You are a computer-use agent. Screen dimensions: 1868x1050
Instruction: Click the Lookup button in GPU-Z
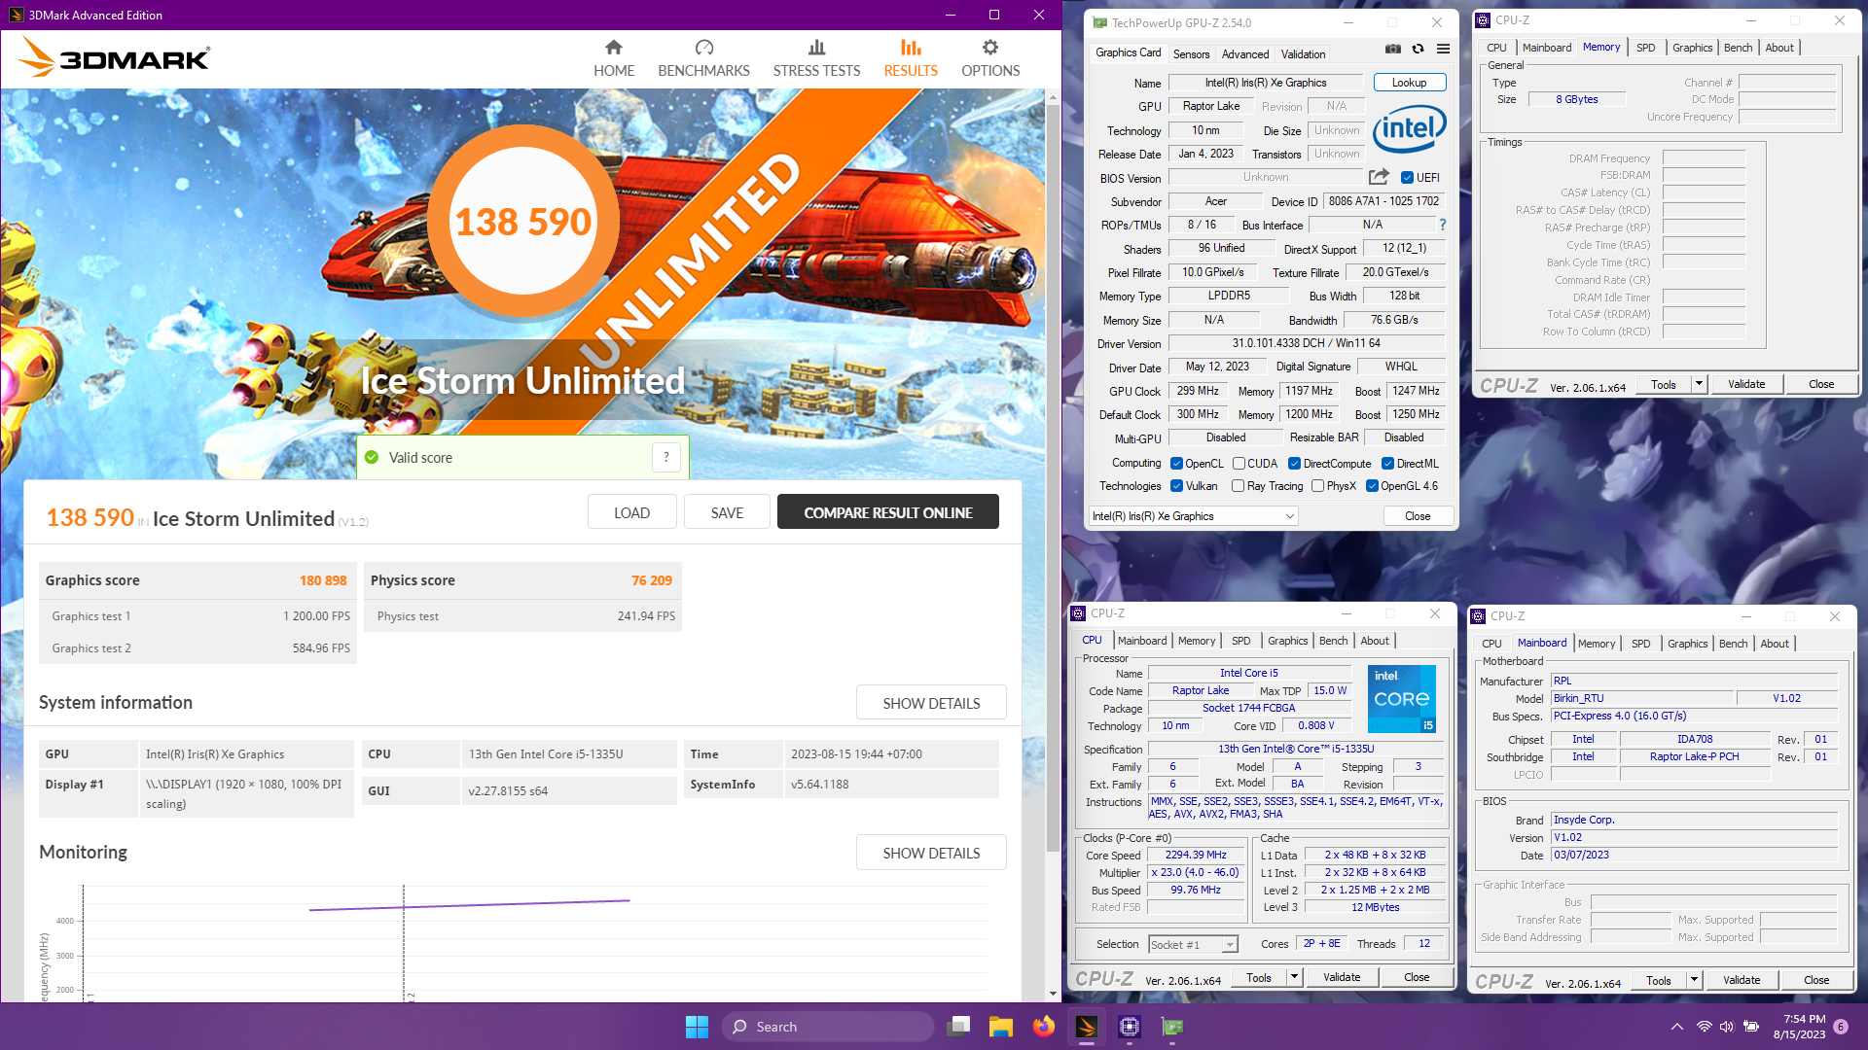tap(1409, 83)
